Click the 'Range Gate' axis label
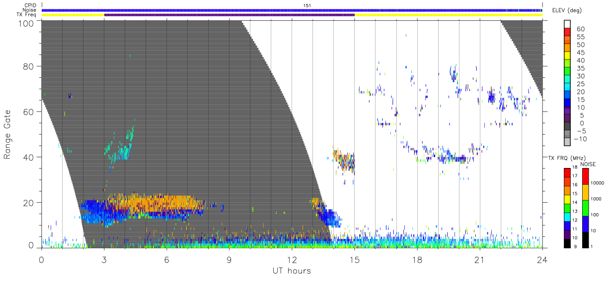Screen dimensions: 610x281 click(x=7, y=134)
